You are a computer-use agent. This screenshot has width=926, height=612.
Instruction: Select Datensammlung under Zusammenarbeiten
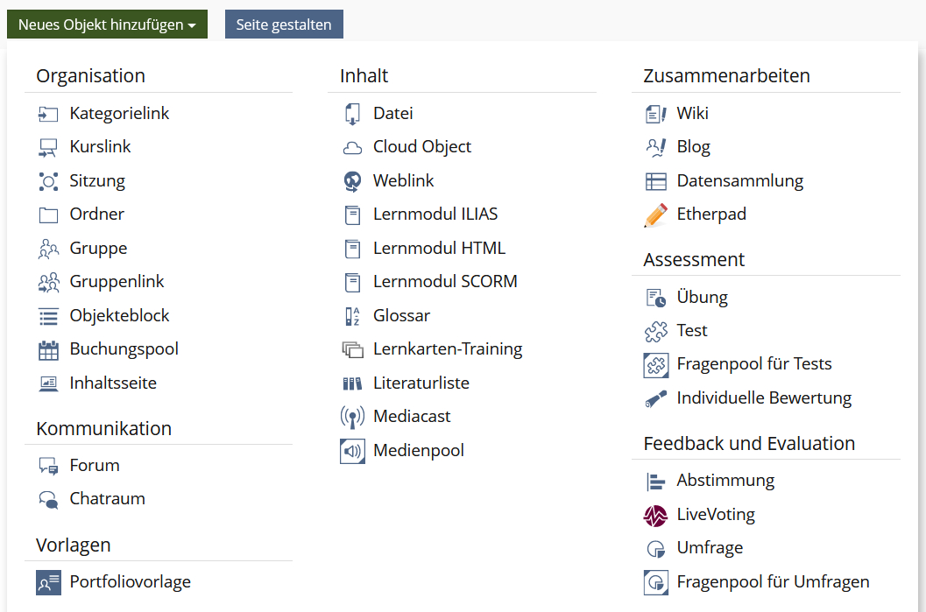[x=739, y=181]
